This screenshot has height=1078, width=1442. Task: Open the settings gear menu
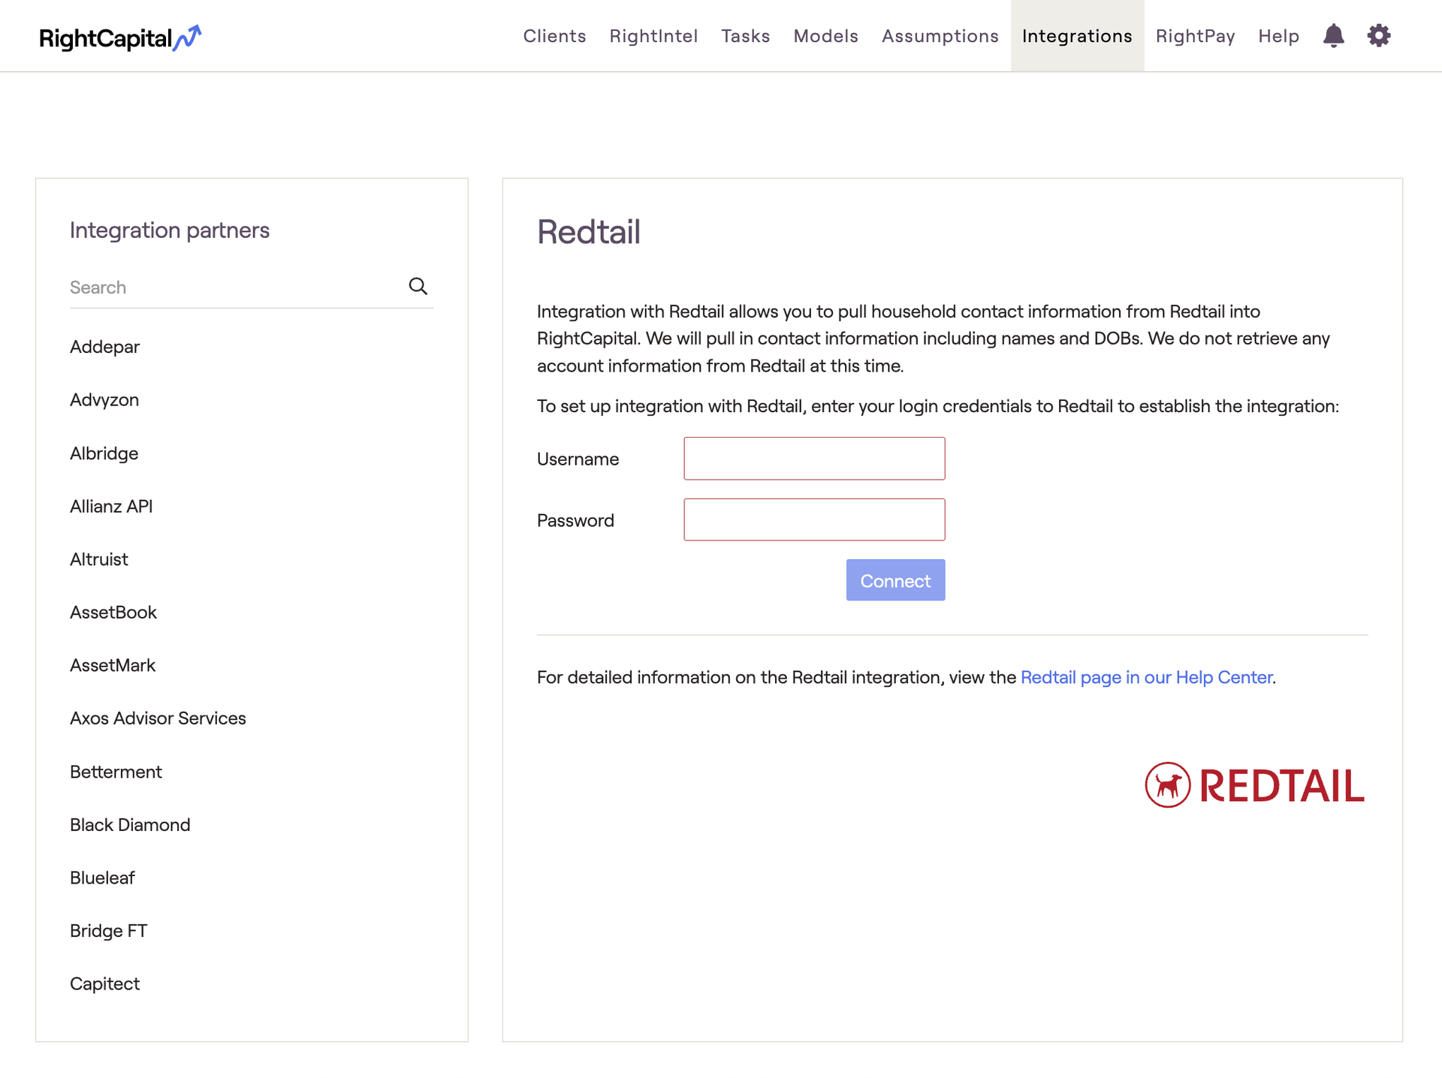pos(1379,35)
